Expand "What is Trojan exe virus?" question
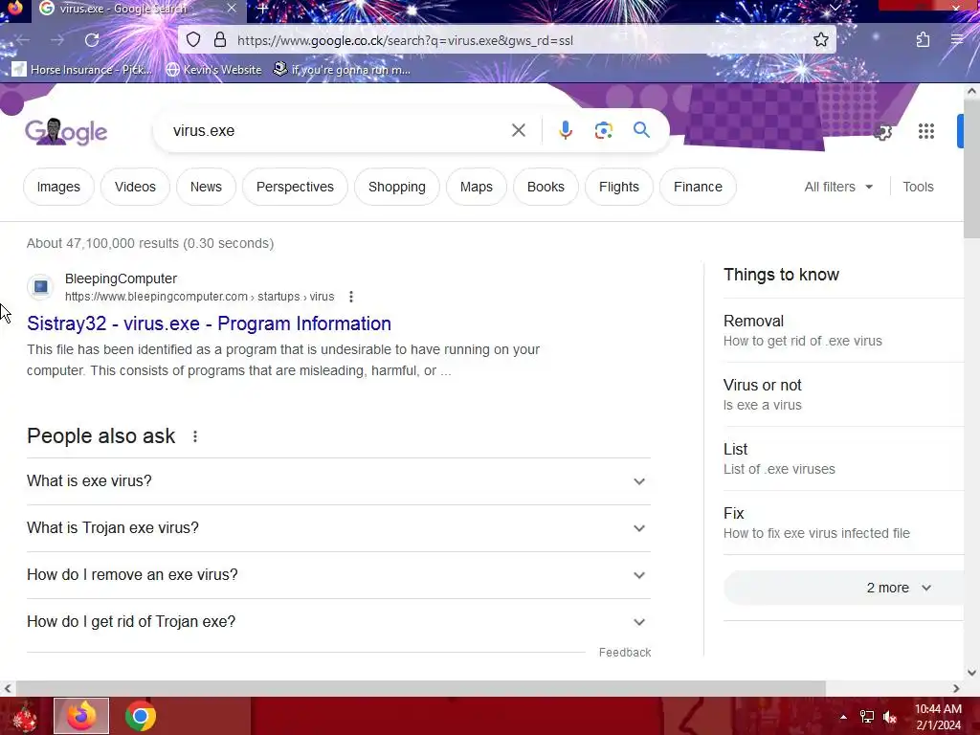This screenshot has width=980, height=735. [338, 528]
